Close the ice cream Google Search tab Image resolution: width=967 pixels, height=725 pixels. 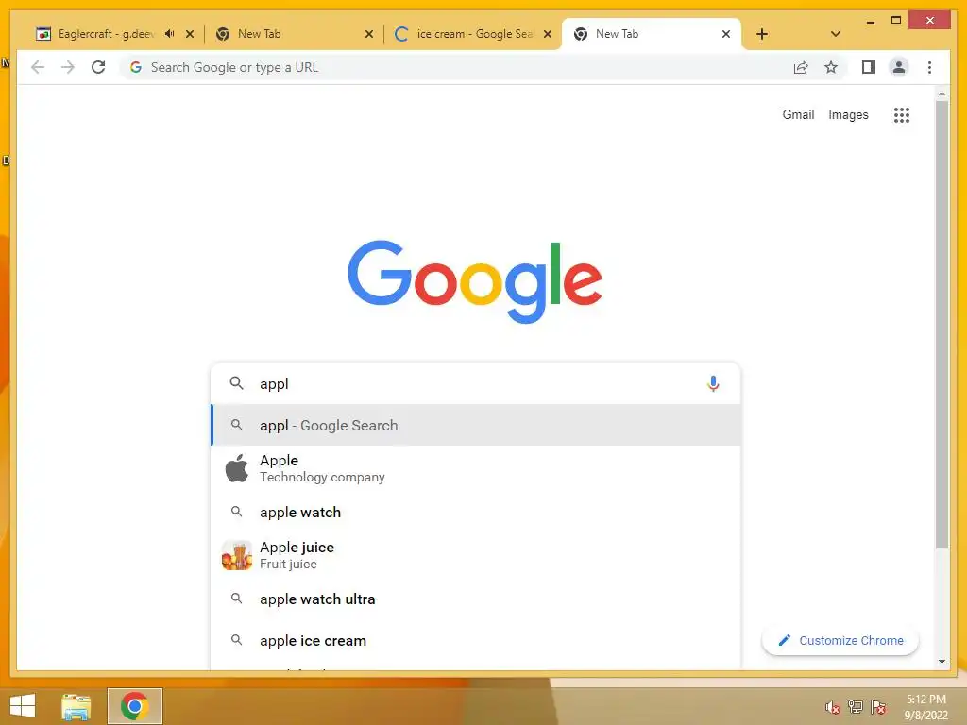point(548,34)
